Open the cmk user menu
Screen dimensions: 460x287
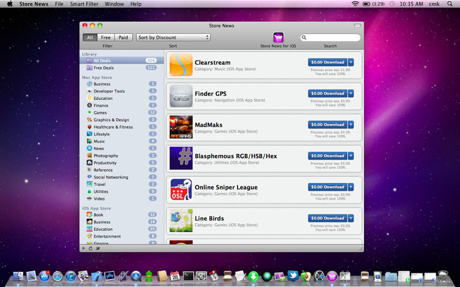434,4
